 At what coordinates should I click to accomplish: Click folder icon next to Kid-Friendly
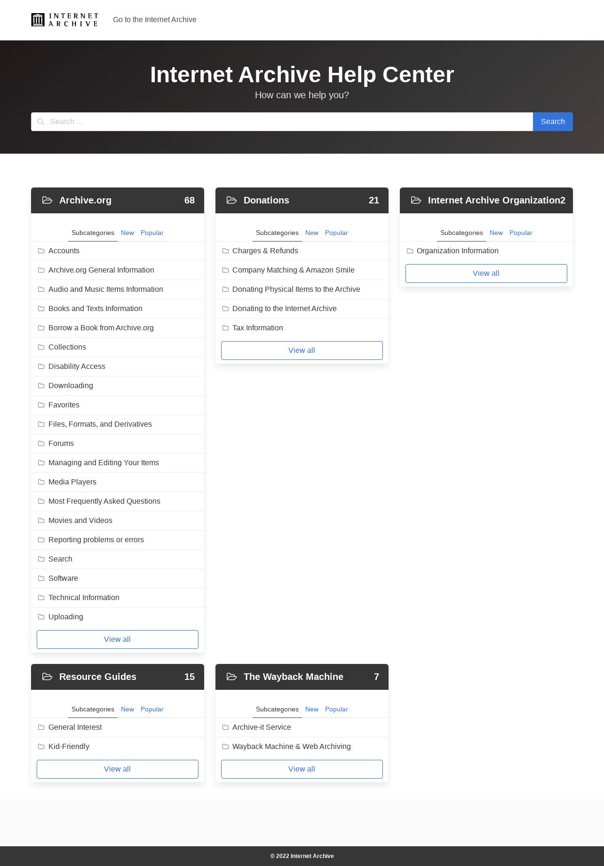pos(41,747)
